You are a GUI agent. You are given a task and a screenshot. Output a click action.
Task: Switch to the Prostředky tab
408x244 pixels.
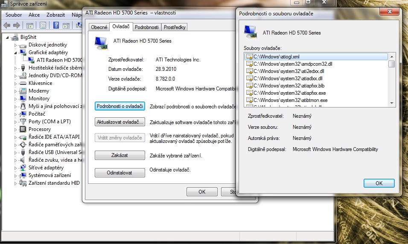[x=175, y=27]
